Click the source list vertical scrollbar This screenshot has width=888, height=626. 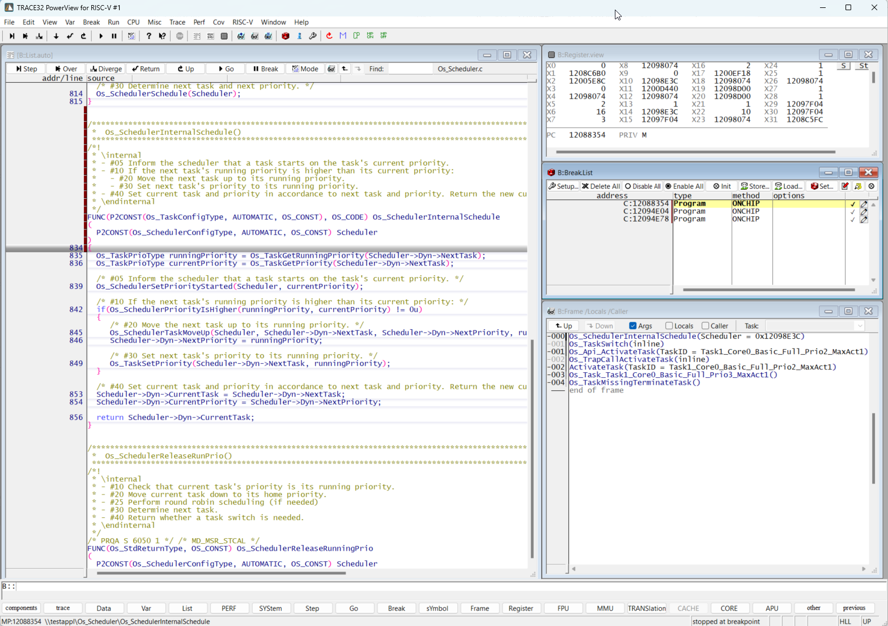(532, 448)
